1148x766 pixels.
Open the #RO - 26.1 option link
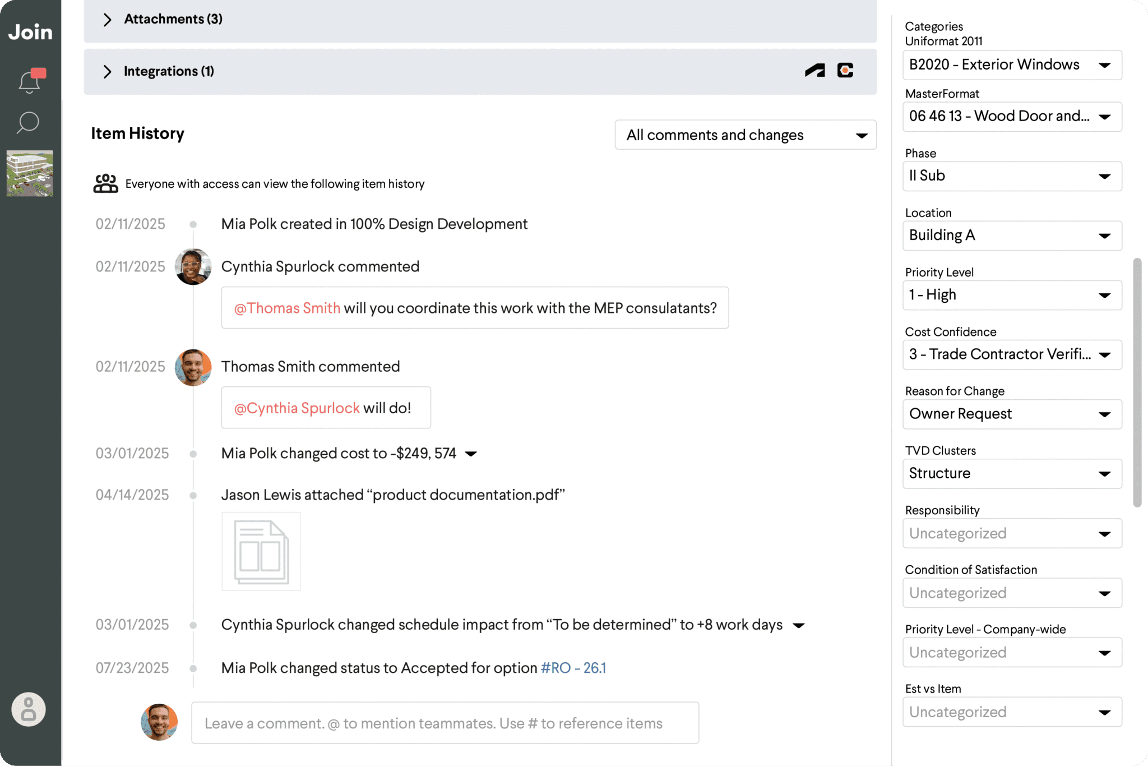pos(573,668)
